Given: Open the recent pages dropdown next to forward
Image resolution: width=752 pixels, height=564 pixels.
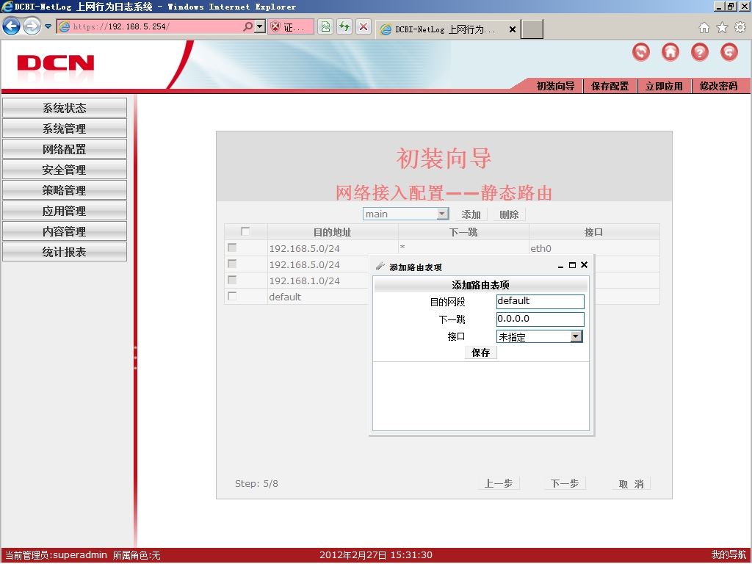Looking at the screenshot, I should point(48,26).
